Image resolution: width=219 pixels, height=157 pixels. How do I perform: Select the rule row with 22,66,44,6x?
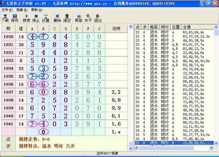point(174,53)
